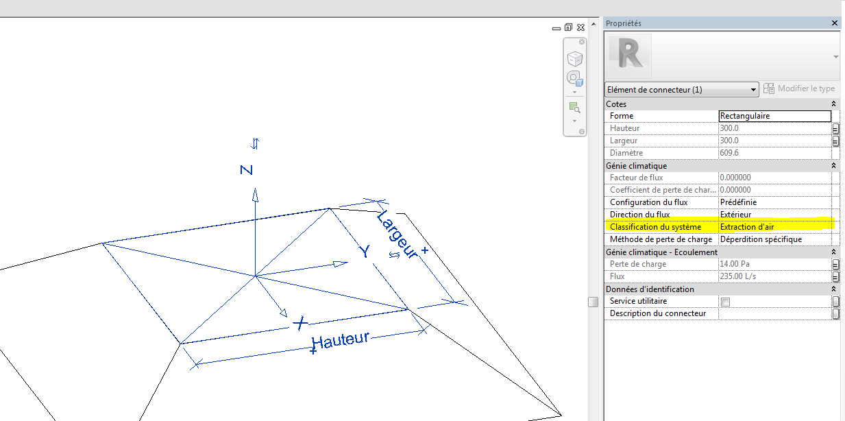Restore down the 3D view window
The height and width of the screenshot is (421, 845).
(x=568, y=27)
